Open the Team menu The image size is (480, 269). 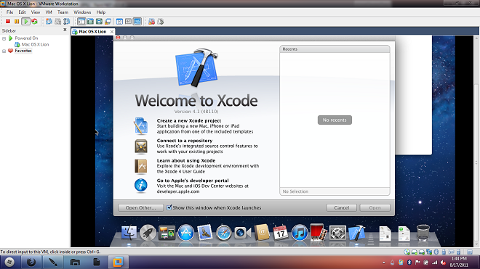point(63,12)
